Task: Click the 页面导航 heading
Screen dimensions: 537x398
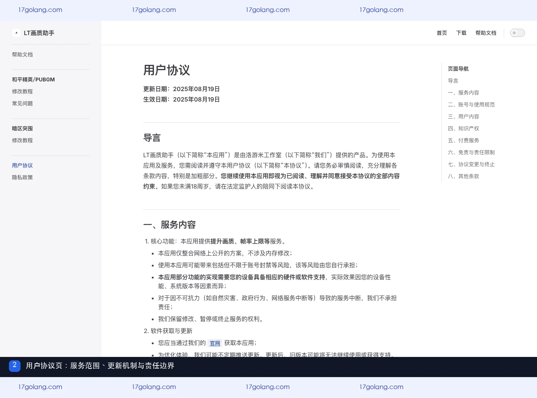Action: [458, 69]
